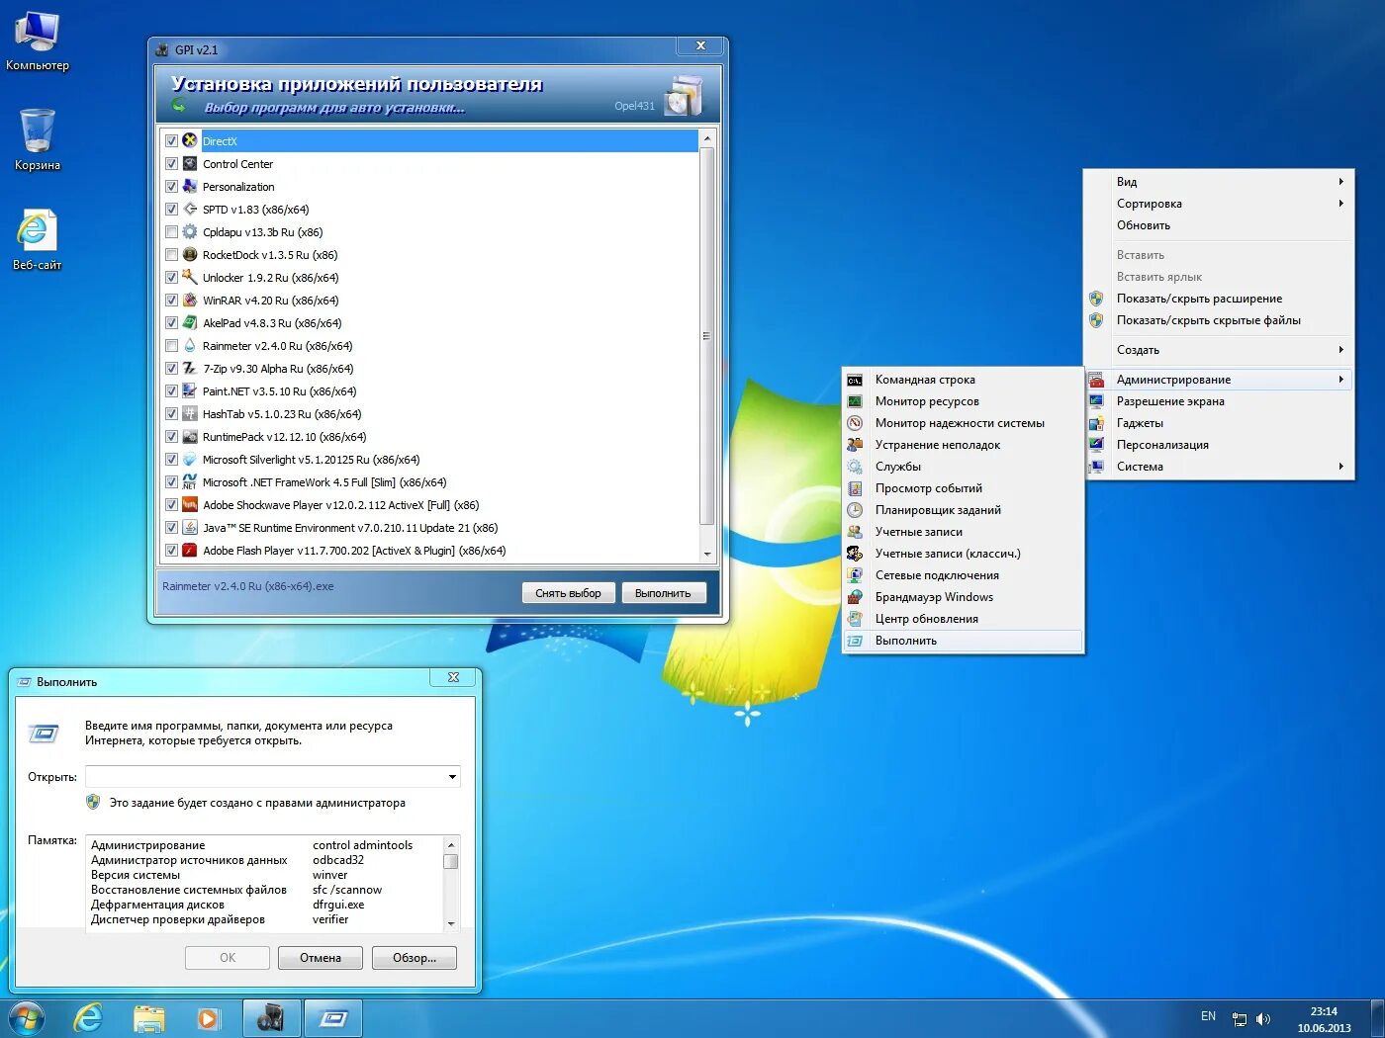Screen dimensions: 1385x1038
Task: Expand the Сортировка submenu
Action: pyautogui.click(x=1219, y=204)
